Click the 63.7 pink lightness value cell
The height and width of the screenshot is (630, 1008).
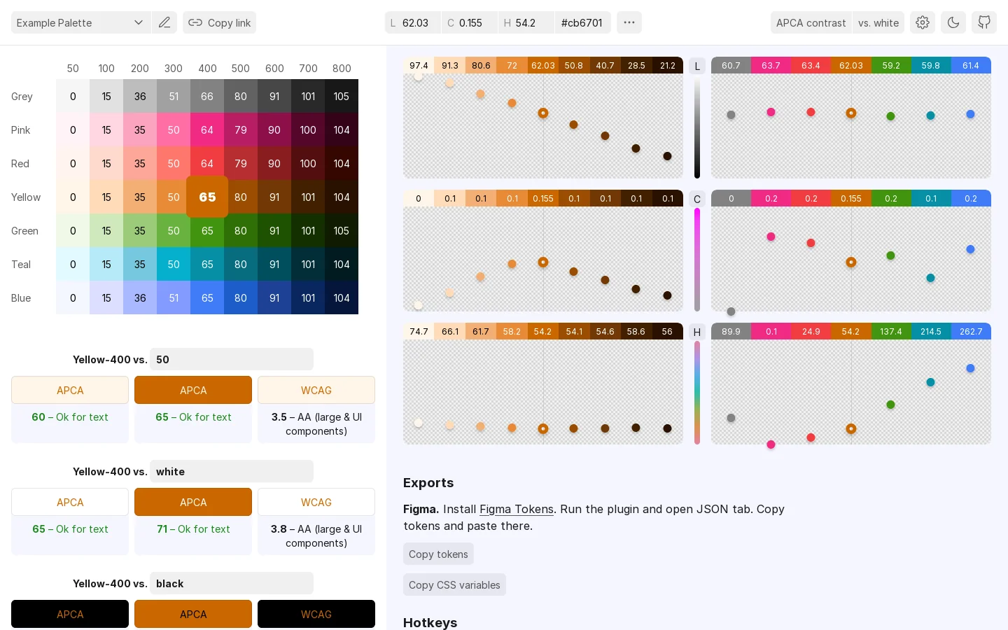tap(771, 65)
